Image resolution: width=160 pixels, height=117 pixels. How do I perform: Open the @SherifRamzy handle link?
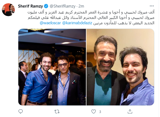62,6
